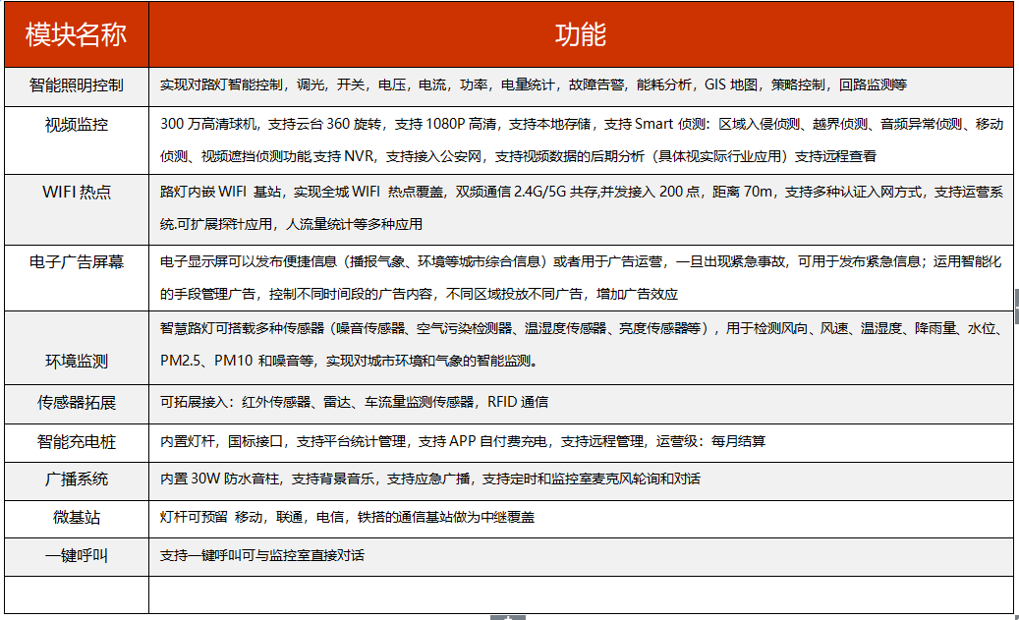
Task: Click the 智能照明控制 module cell
Action: pyautogui.click(x=77, y=85)
